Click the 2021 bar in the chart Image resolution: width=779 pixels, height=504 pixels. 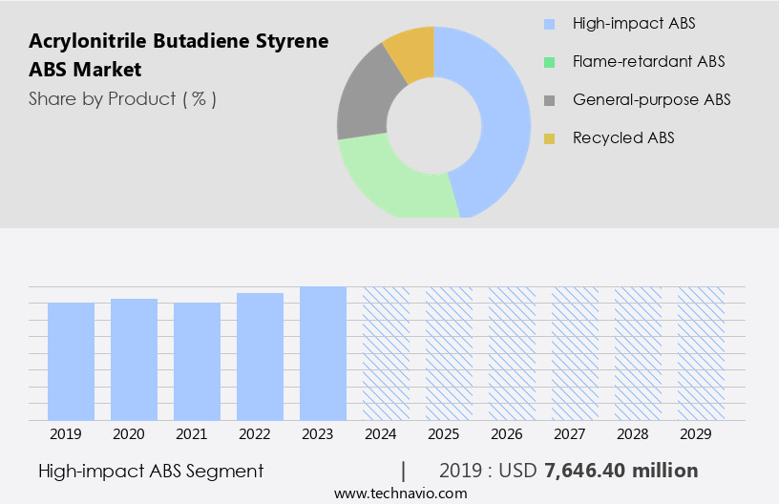(x=198, y=361)
